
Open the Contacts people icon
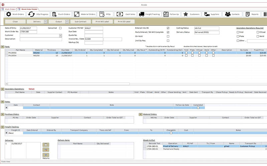228,14
